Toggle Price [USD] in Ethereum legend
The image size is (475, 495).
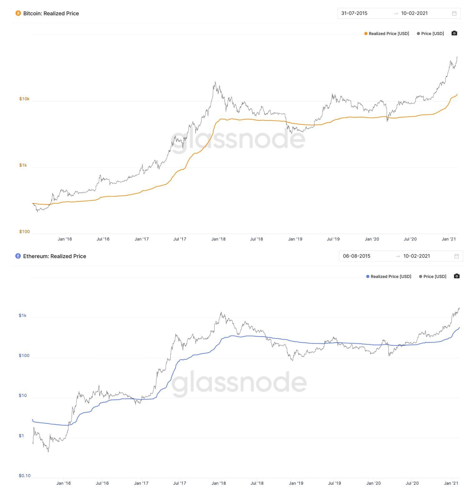(435, 276)
